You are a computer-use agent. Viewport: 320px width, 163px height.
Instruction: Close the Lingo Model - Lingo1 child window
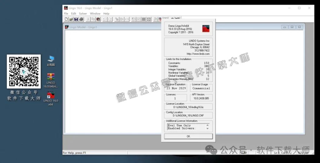click(x=299, y=27)
